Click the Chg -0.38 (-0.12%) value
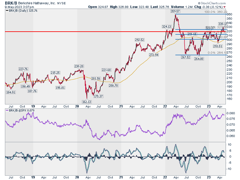This screenshot has height=180, width=240. click(x=208, y=7)
